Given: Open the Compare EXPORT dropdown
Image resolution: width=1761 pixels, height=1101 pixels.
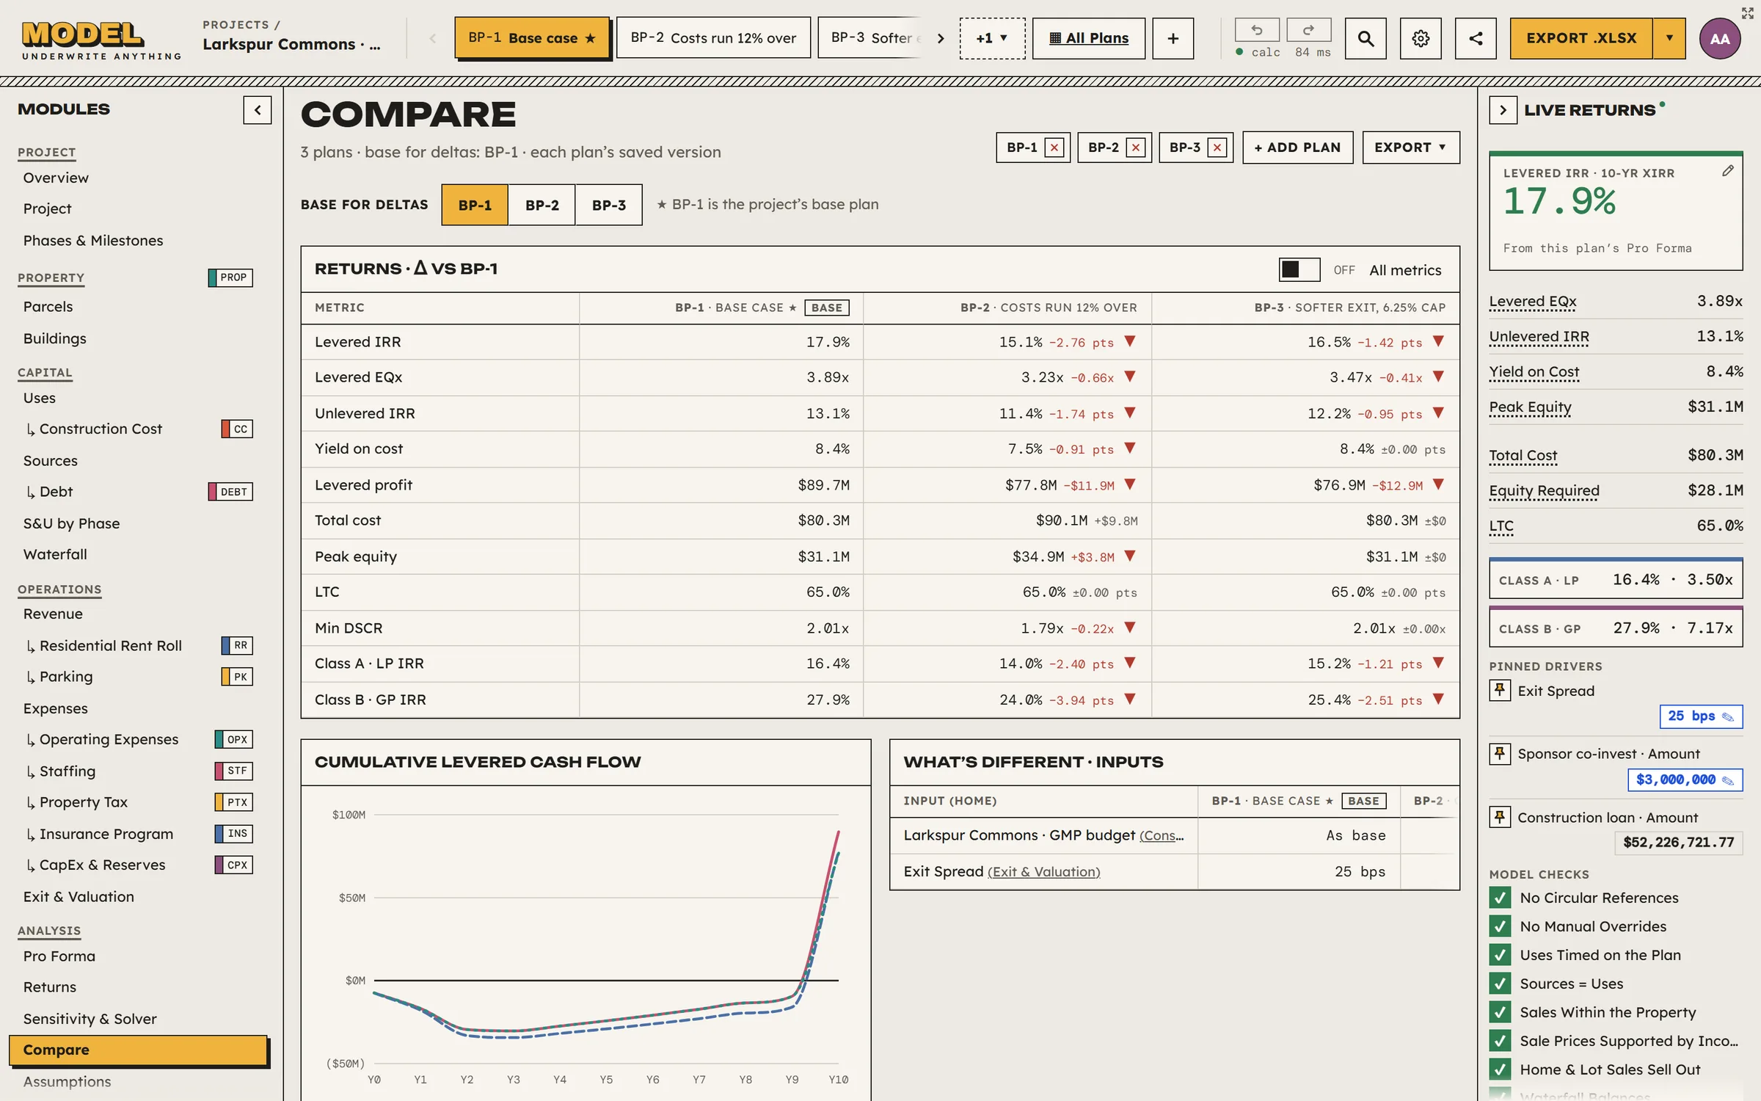Looking at the screenshot, I should point(1410,148).
